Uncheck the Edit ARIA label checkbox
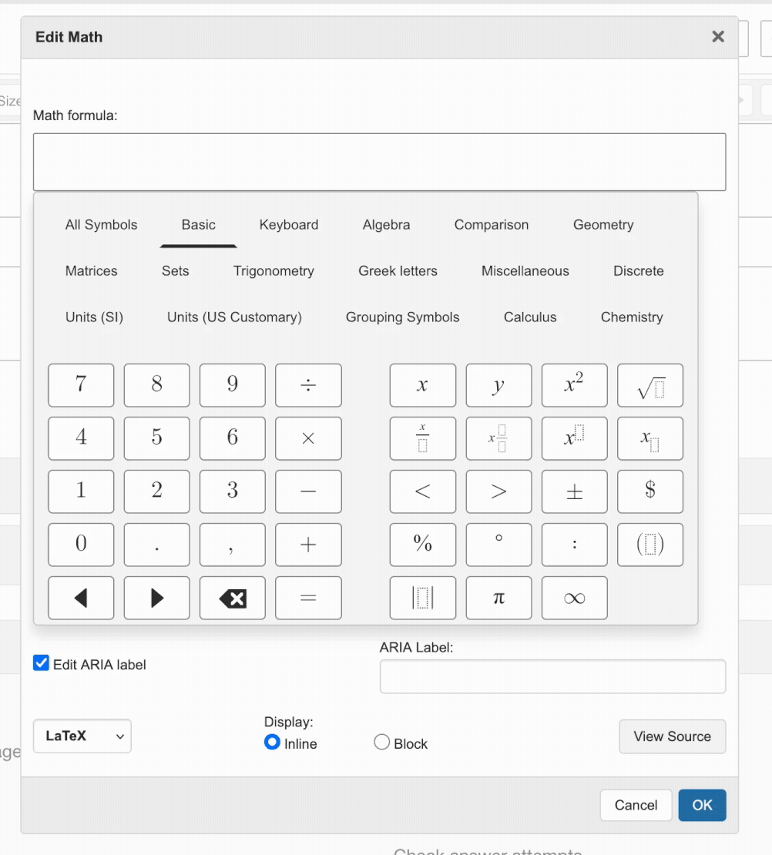The image size is (772, 855). (42, 663)
